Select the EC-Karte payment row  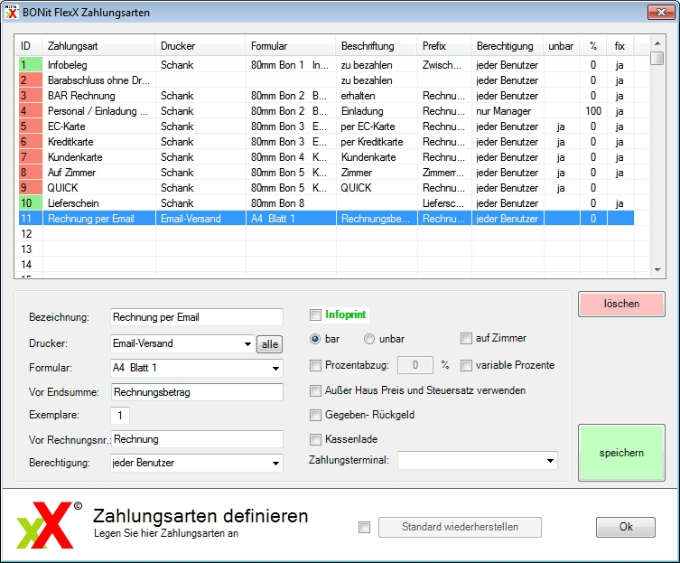326,127
